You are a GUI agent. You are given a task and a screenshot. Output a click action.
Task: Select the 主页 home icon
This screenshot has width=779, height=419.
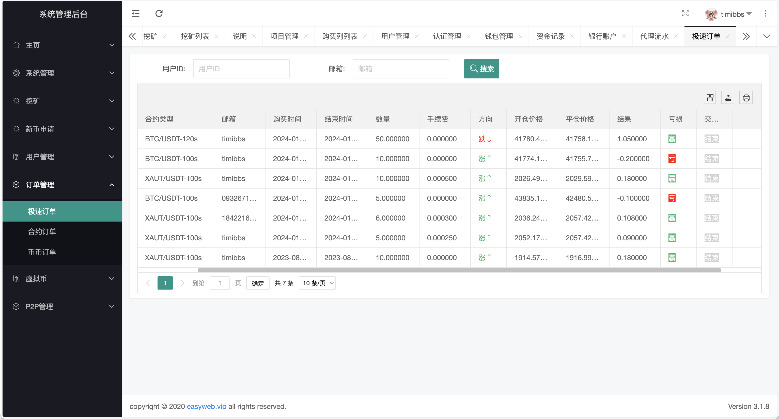click(16, 45)
